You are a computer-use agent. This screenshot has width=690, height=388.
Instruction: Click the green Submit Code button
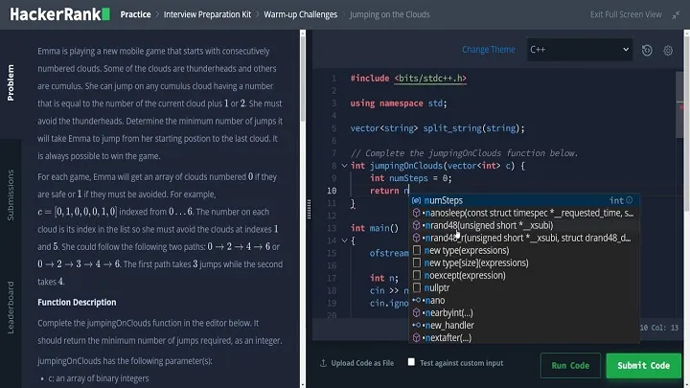(x=643, y=365)
